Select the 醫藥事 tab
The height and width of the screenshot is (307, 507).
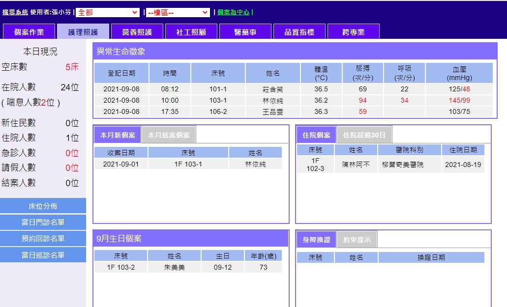point(245,31)
